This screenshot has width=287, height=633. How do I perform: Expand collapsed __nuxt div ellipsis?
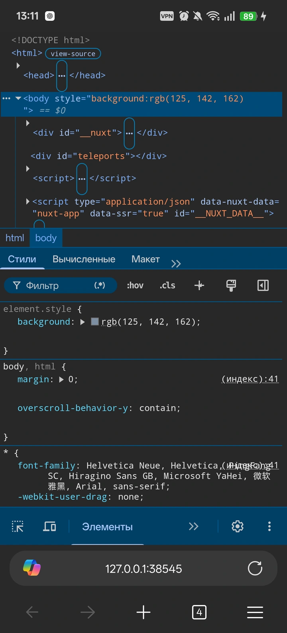[129, 133]
